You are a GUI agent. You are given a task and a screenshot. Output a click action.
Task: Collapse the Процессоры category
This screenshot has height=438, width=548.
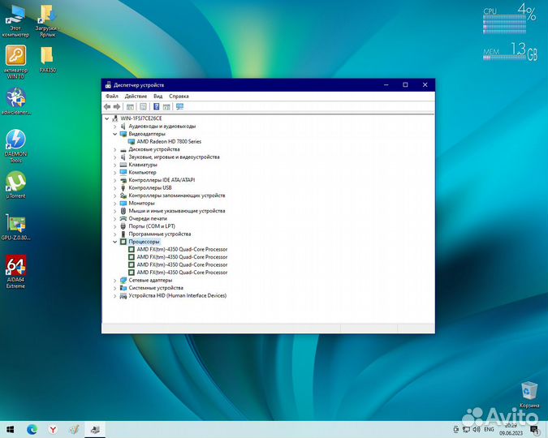coord(115,242)
